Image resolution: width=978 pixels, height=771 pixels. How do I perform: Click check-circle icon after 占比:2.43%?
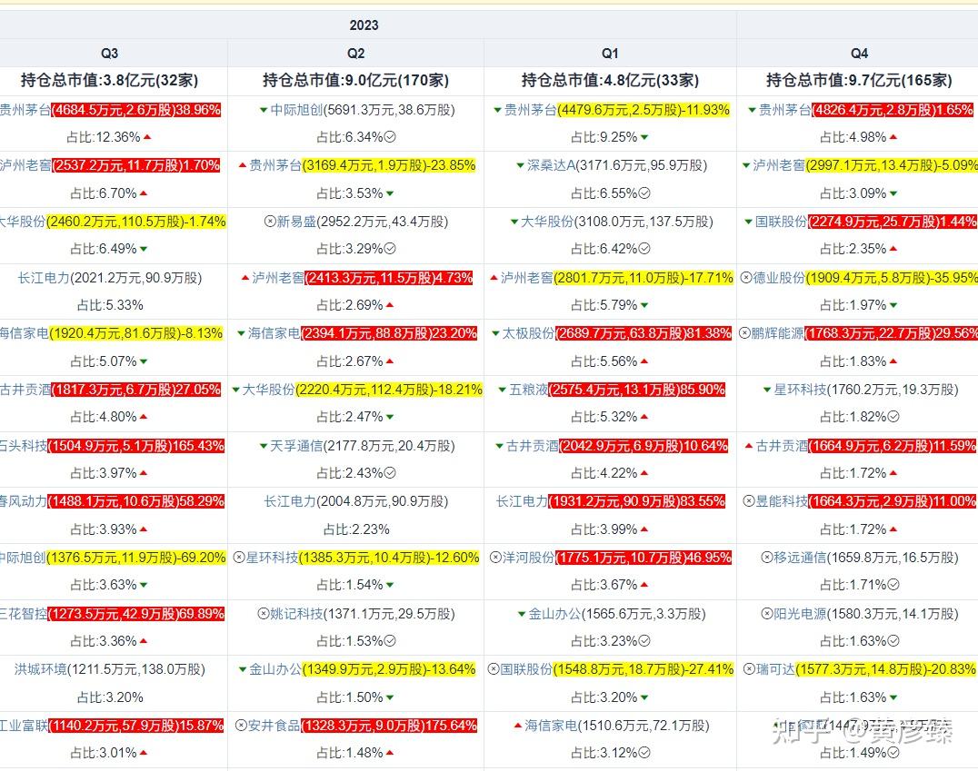click(390, 473)
